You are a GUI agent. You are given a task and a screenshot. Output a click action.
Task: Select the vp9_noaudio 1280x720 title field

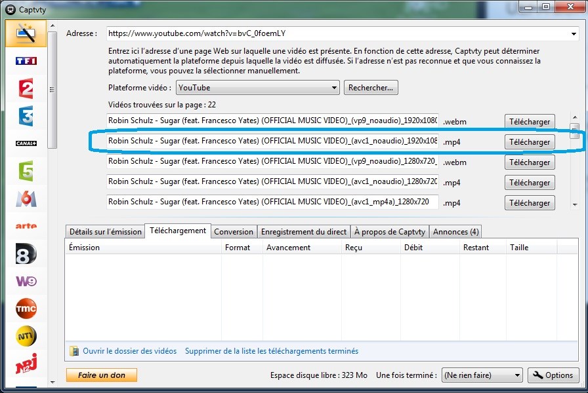272,161
